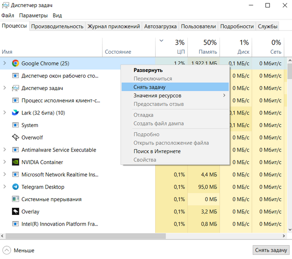Select Снять задачу in the context menu
Viewport: 292px width, 259px height.
pos(149,87)
